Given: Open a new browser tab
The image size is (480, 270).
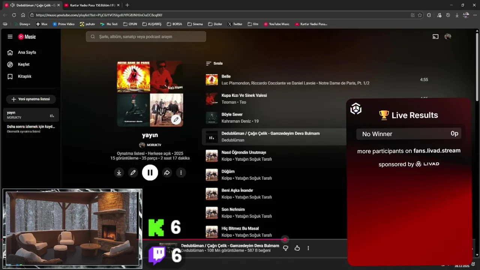Looking at the screenshot, I should click(127, 5).
